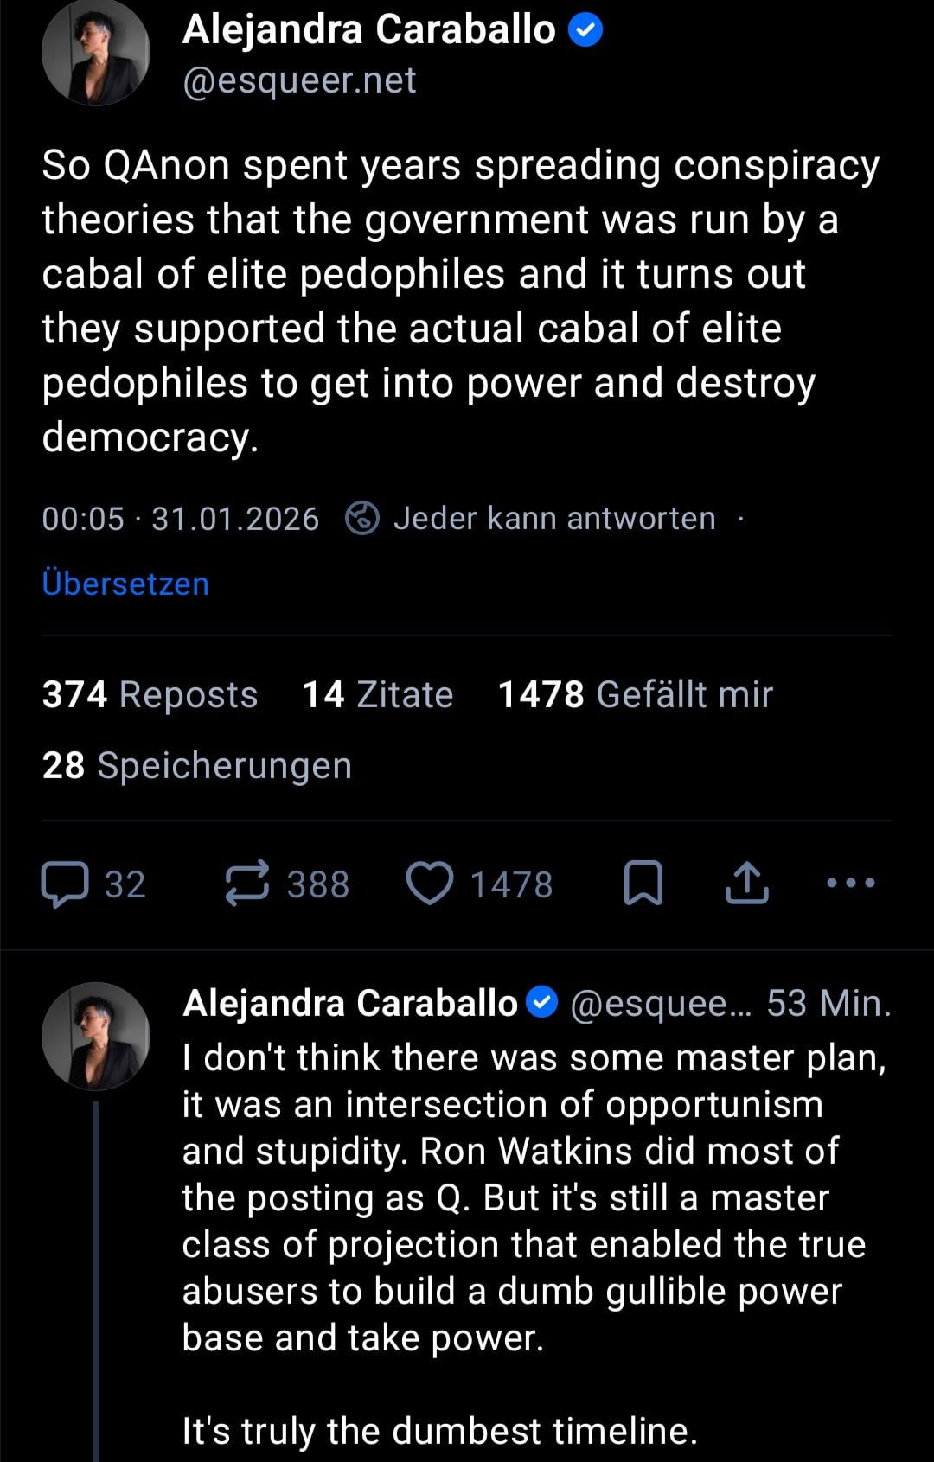Viewport: 934px width, 1462px height.
Task: View the 374 Reposts list
Action: (150, 695)
